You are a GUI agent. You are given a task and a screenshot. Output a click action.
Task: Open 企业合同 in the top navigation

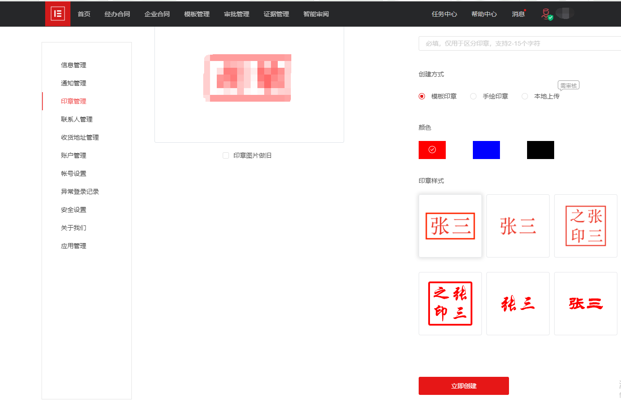(x=157, y=14)
